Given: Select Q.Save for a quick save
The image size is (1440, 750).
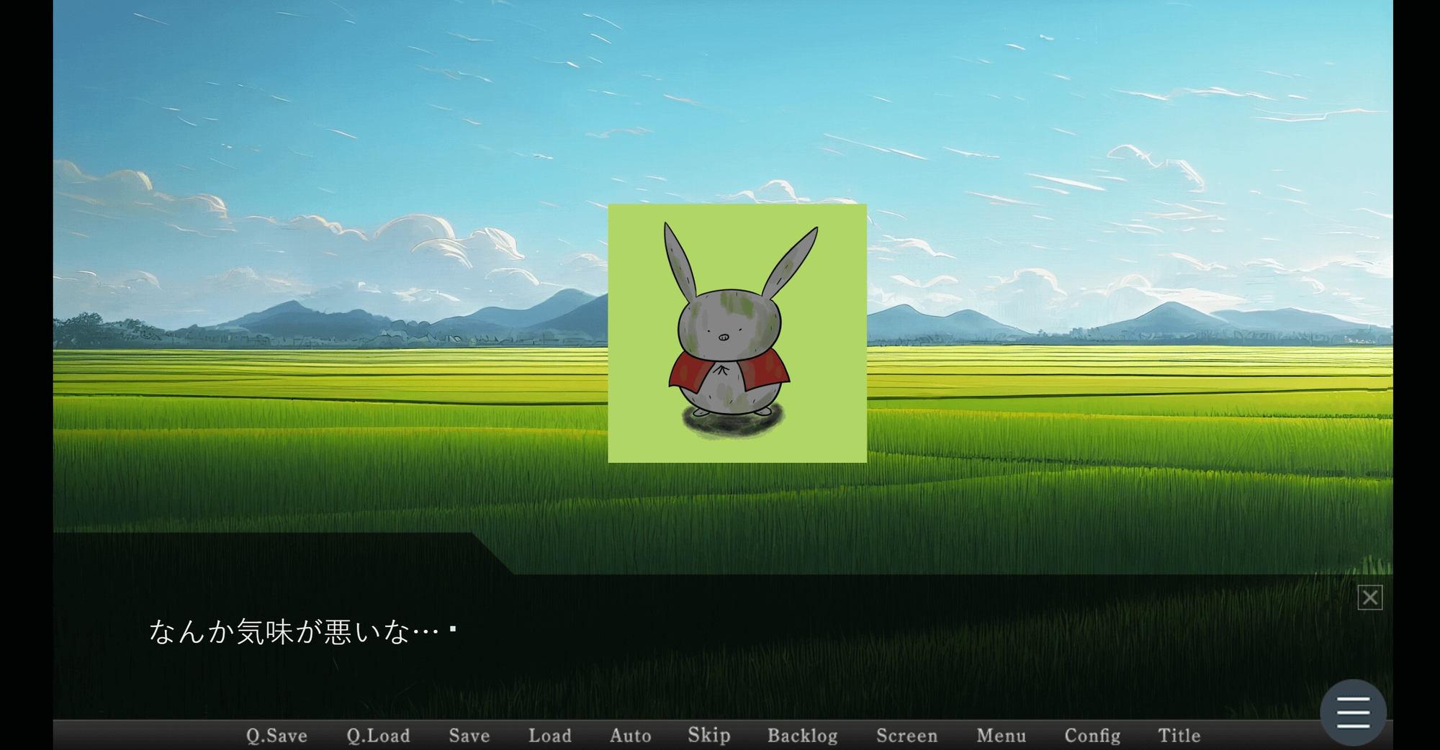Looking at the screenshot, I should 276,735.
